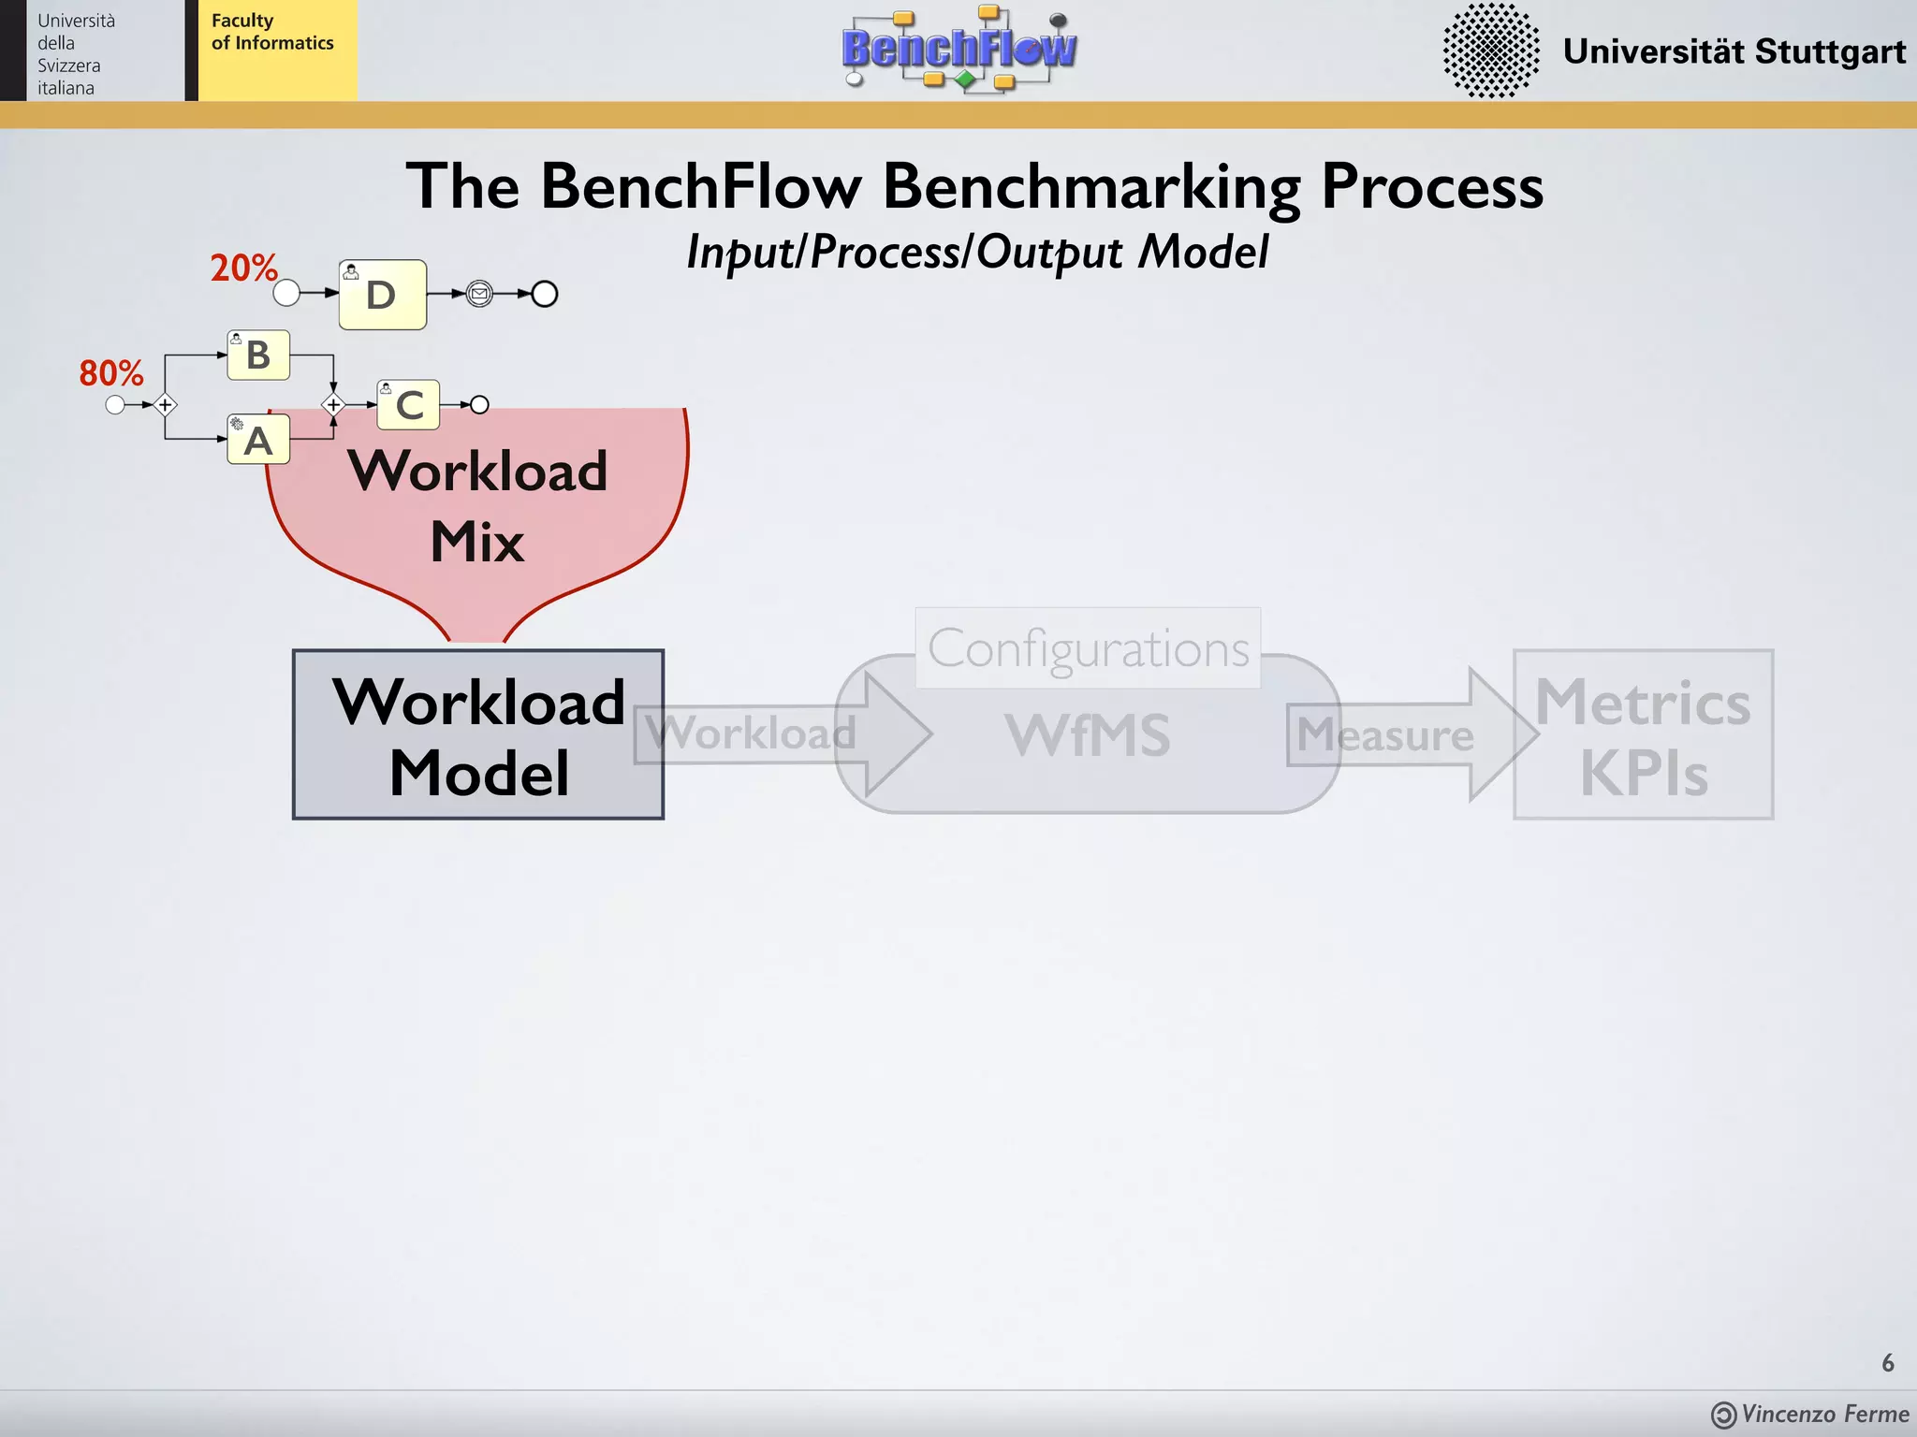Click 'Università della Svizzera italiana' text
The width and height of the screenshot is (1917, 1437).
[76, 54]
